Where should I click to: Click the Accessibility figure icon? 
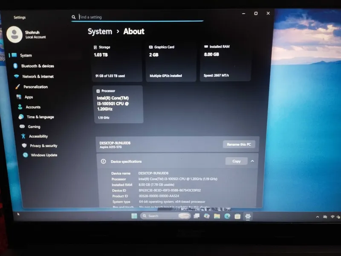[x=23, y=136]
